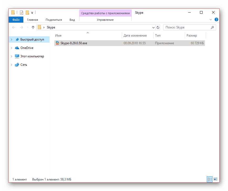Click the folder system icon in title bar

[x=13, y=13]
